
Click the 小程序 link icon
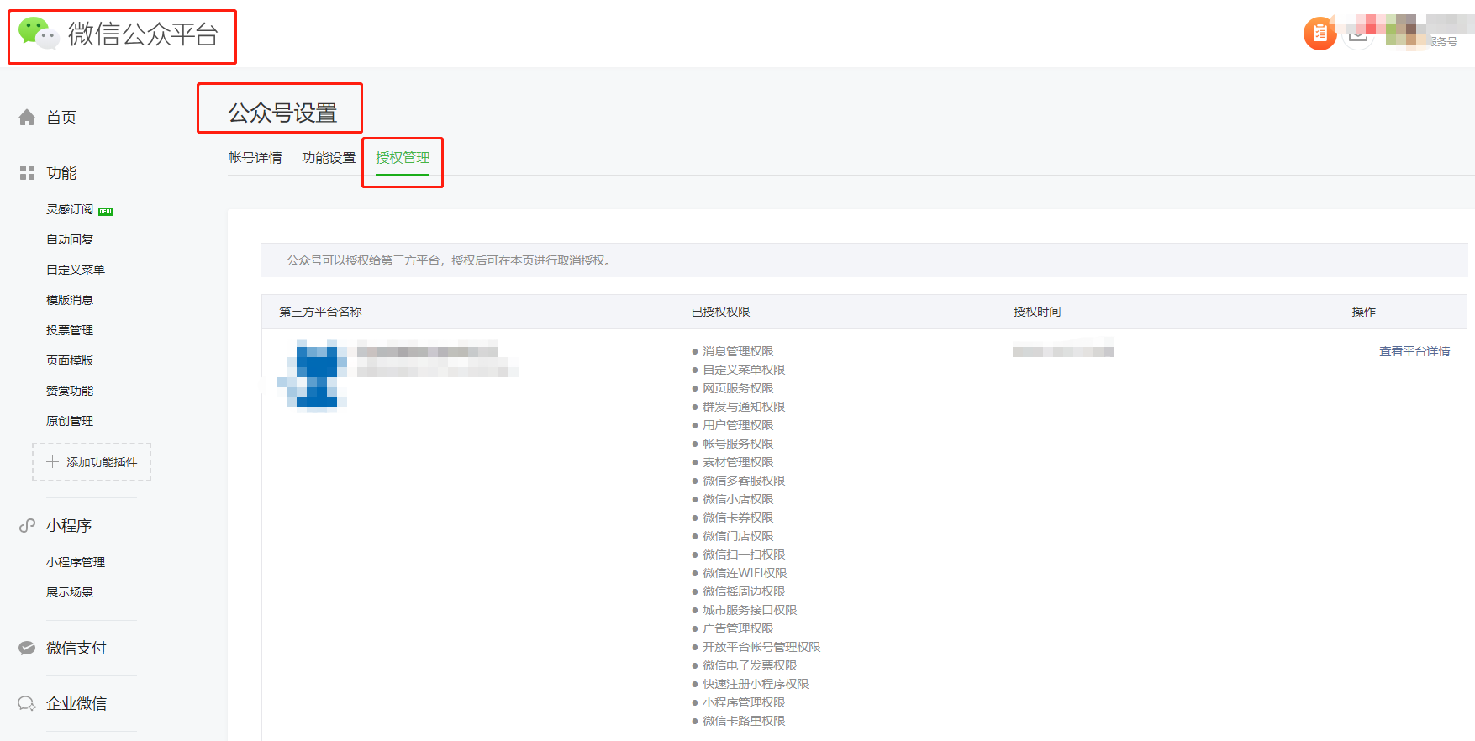tap(27, 526)
